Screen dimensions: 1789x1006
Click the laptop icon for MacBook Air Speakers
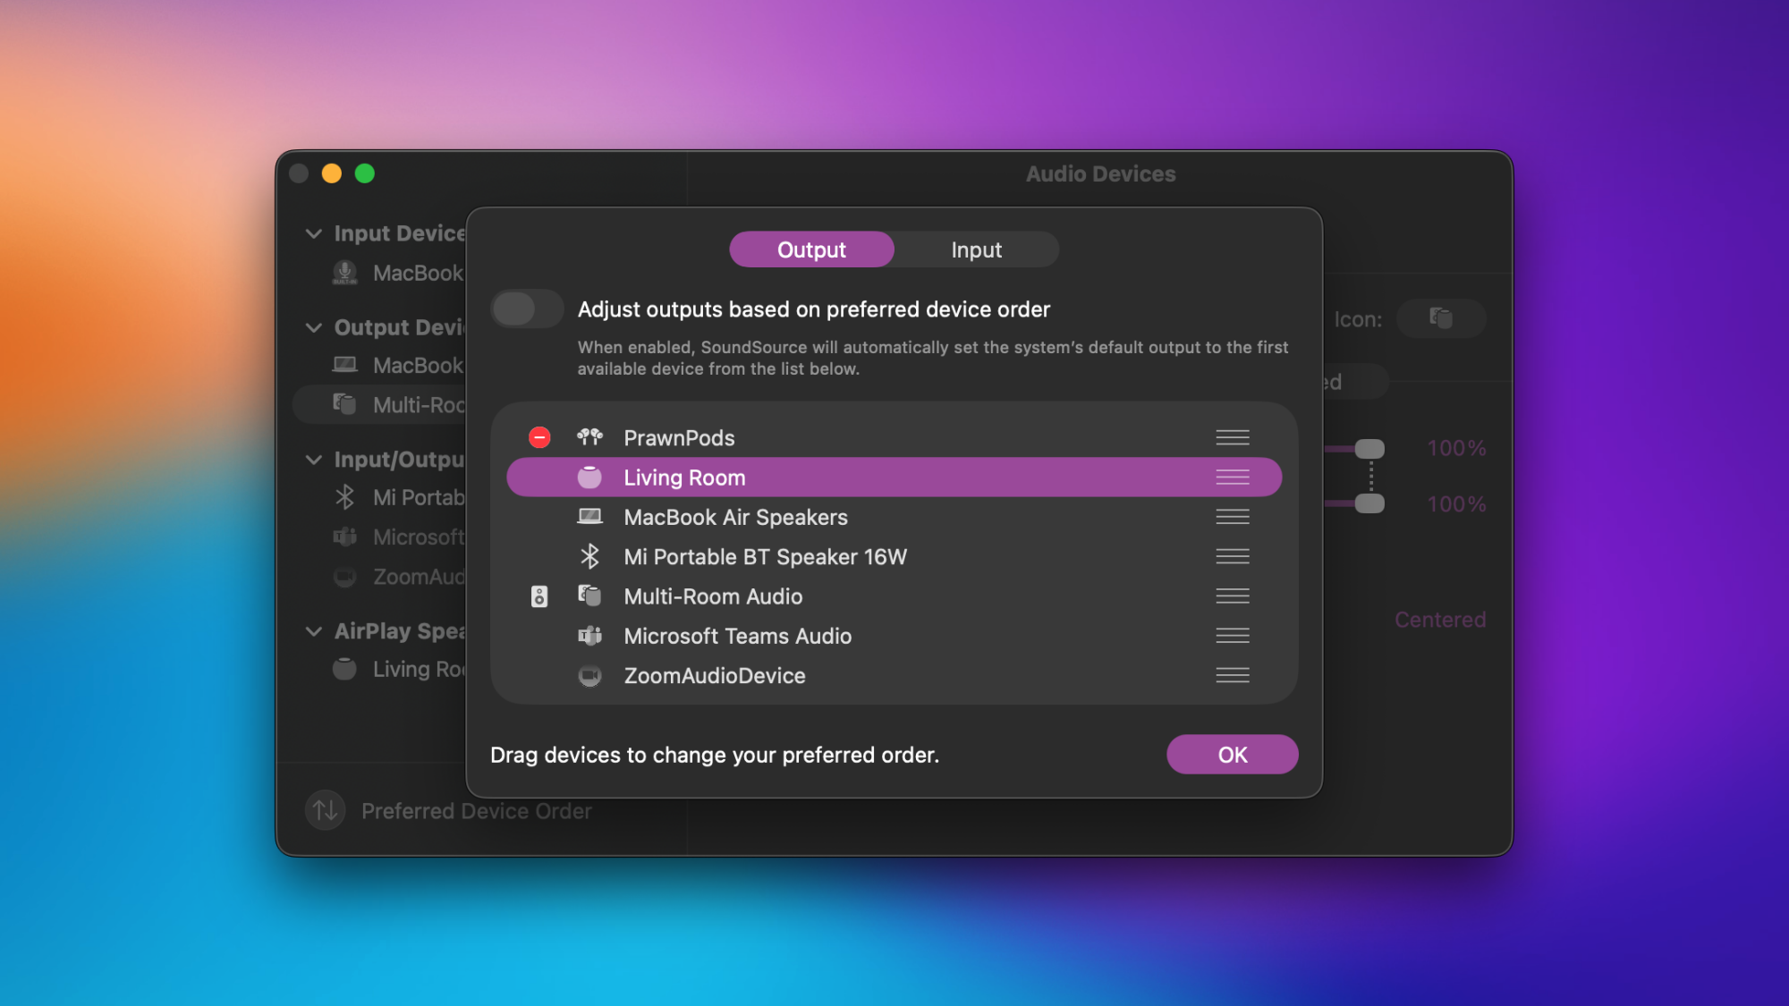tap(589, 517)
